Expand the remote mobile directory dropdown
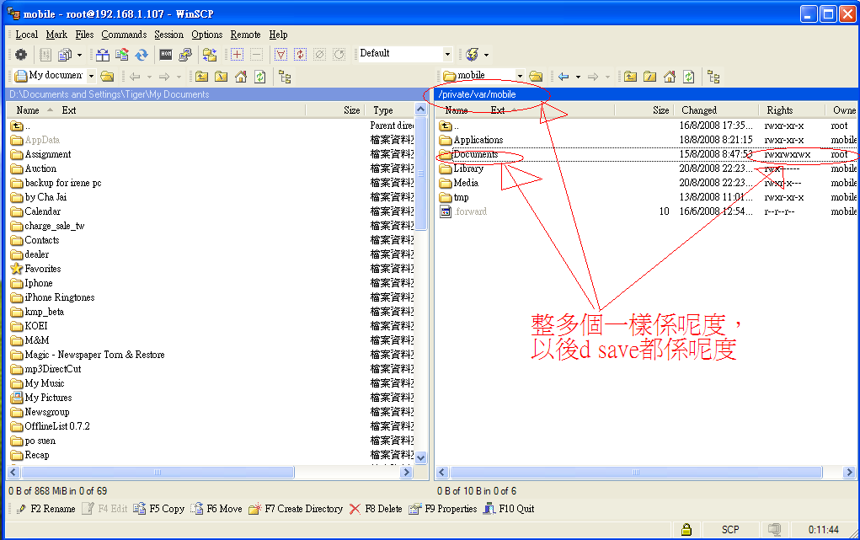860x540 pixels. 520,77
